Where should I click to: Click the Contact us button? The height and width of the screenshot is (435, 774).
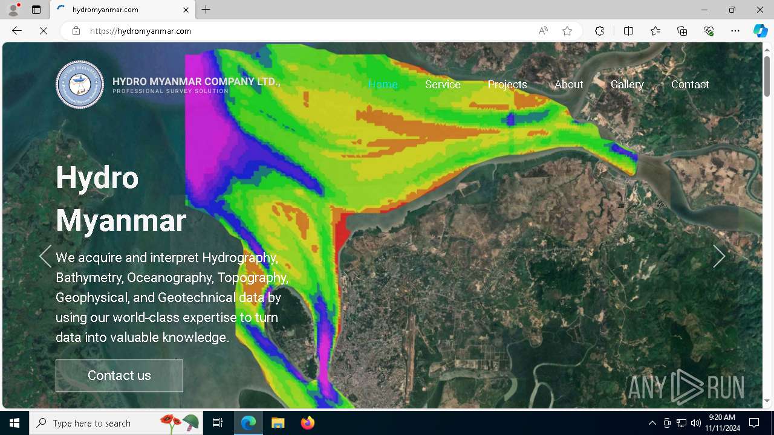click(119, 376)
